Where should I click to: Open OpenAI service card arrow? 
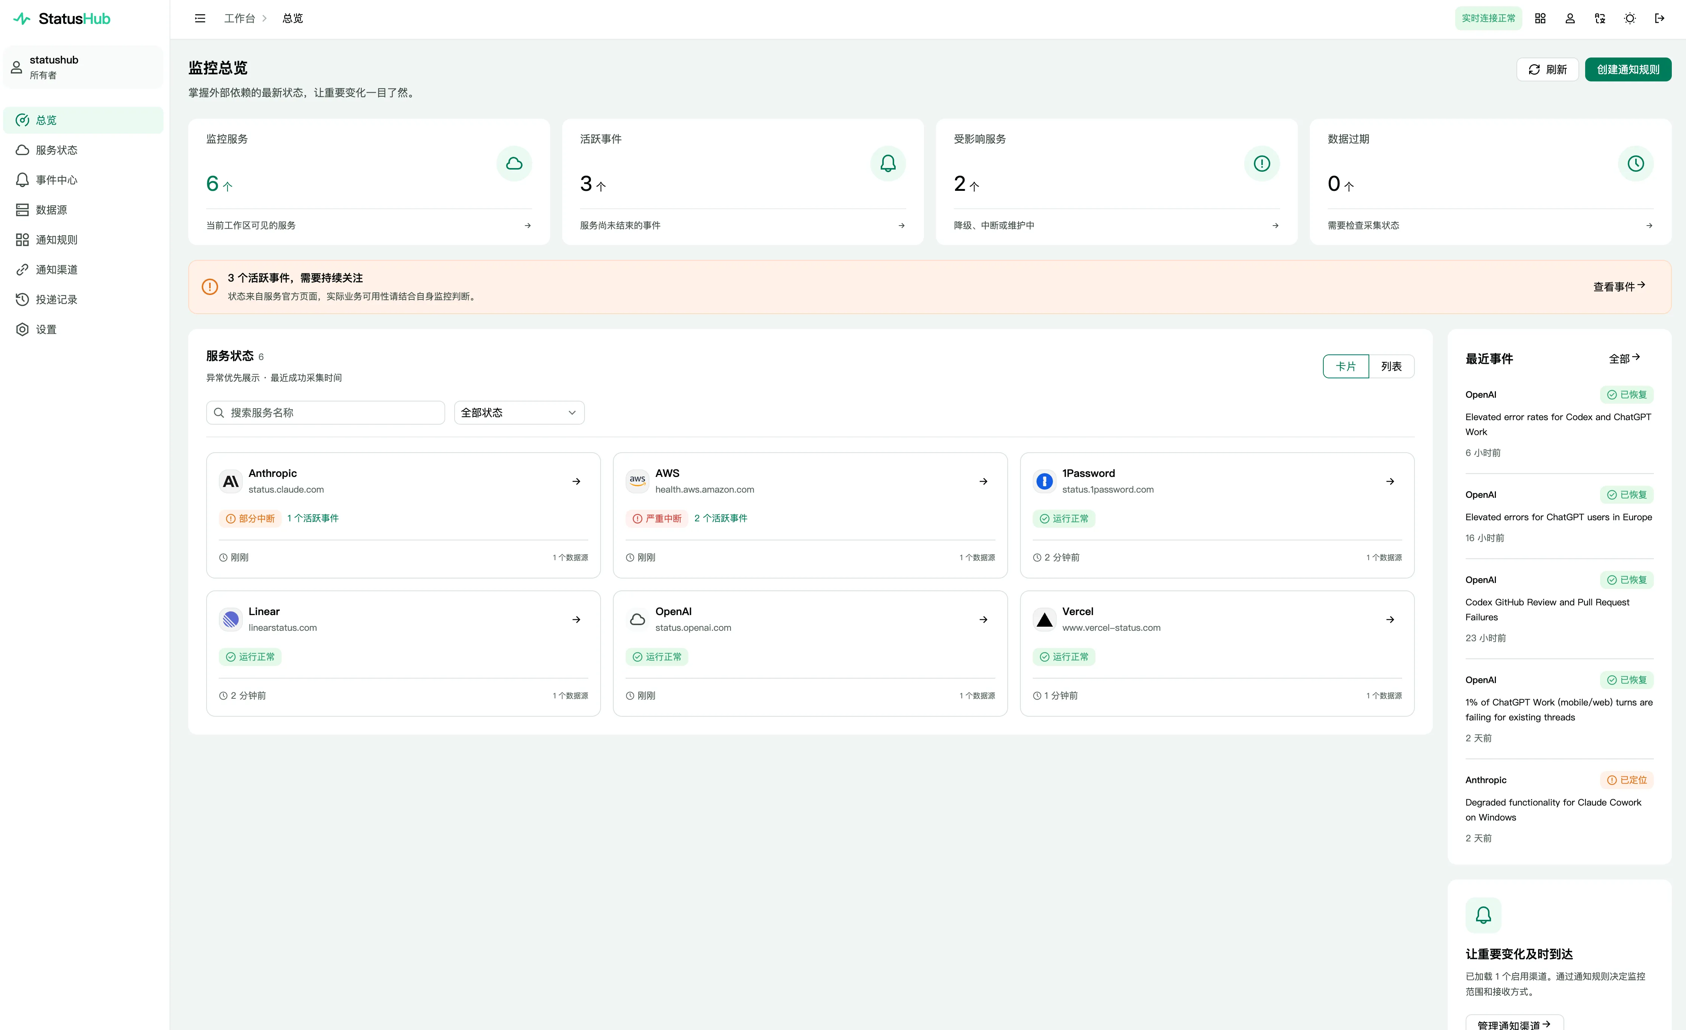click(983, 619)
